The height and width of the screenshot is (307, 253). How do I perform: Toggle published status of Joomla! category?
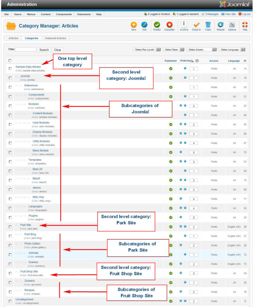pyautogui.click(x=171, y=78)
